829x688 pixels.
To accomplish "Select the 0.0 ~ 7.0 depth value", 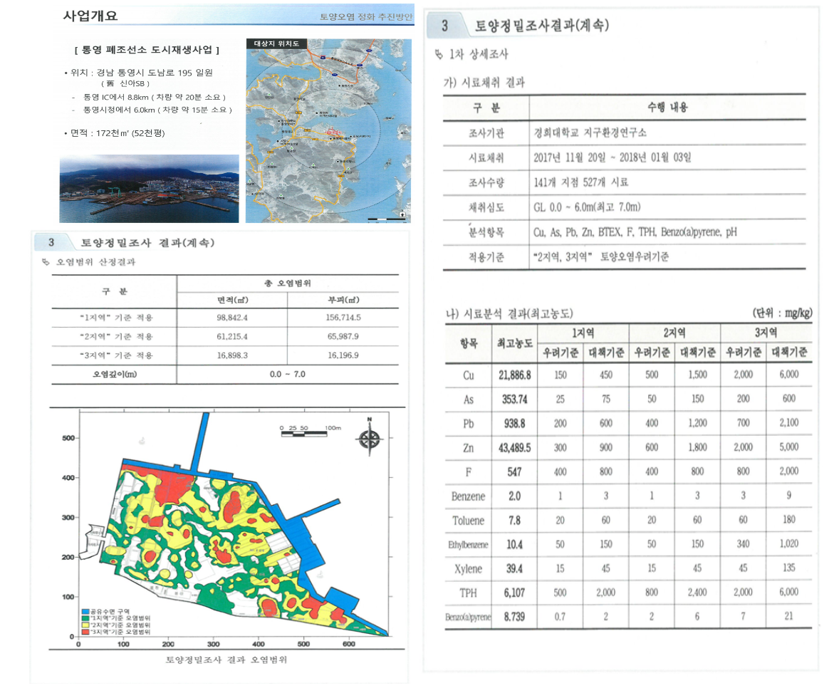I will click(x=288, y=375).
